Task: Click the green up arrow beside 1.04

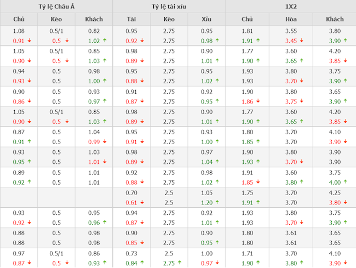Action: click(216, 162)
